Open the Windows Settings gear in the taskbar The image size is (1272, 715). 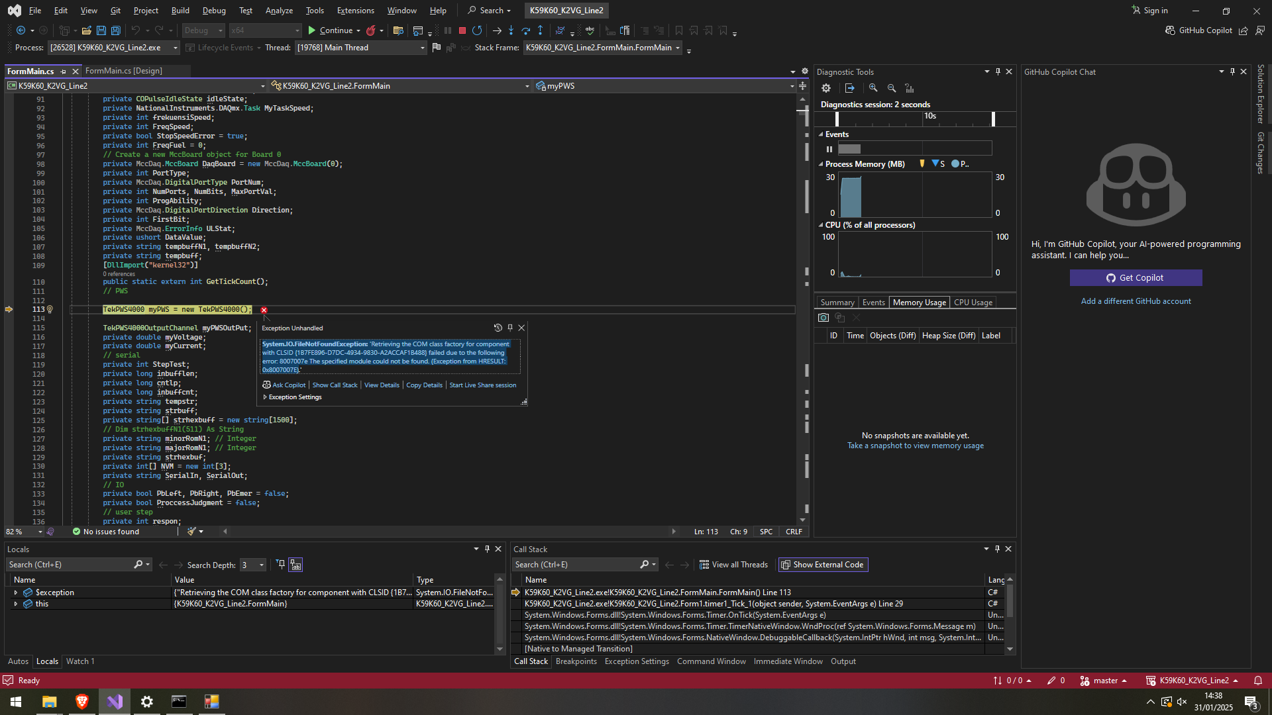coord(146,702)
